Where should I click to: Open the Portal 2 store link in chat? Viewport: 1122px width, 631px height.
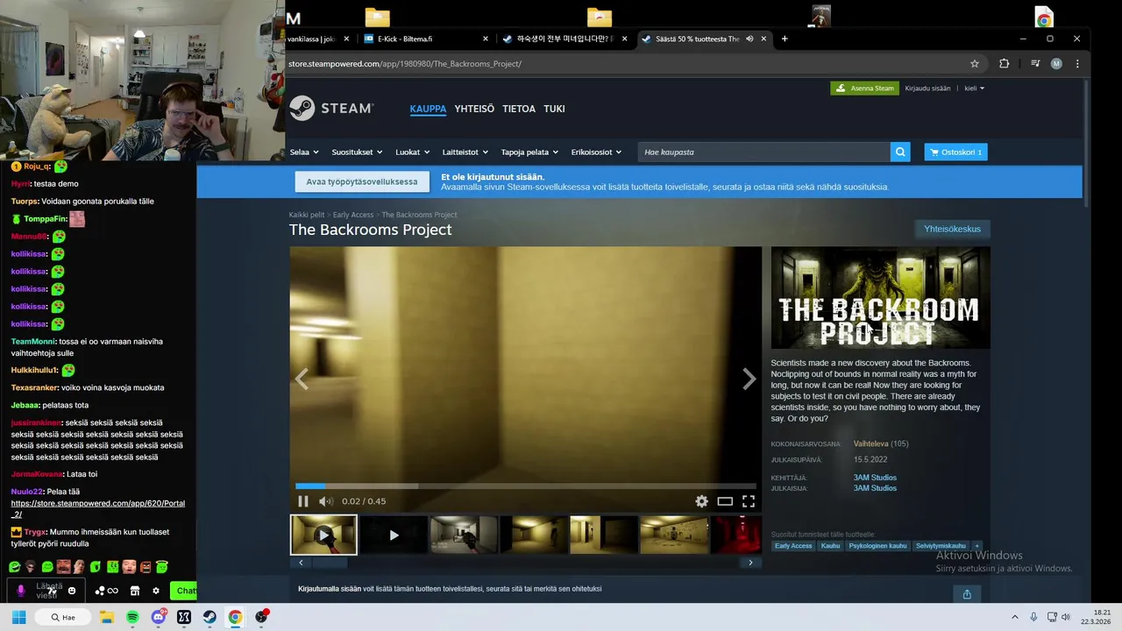click(x=98, y=509)
